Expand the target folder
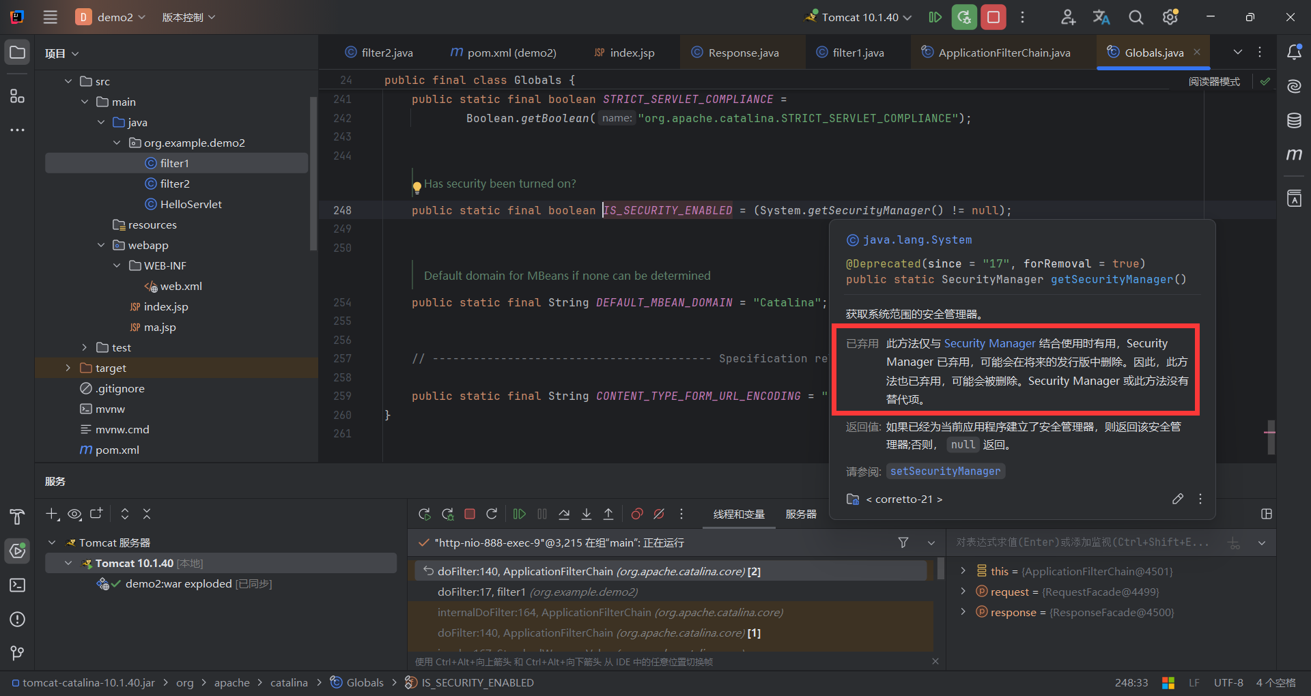 pos(68,368)
